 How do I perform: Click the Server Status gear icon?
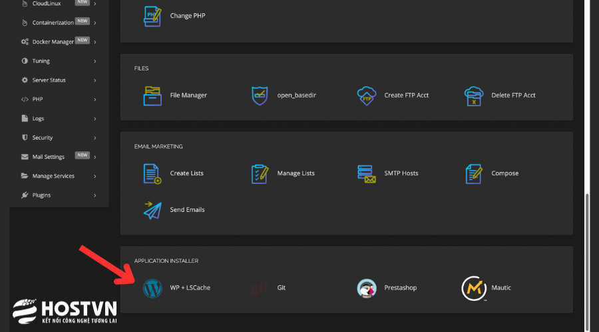pyautogui.click(x=25, y=80)
